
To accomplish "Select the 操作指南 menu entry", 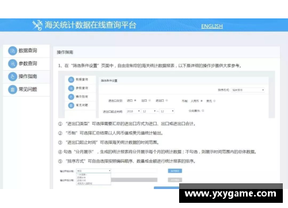I will [26, 76].
